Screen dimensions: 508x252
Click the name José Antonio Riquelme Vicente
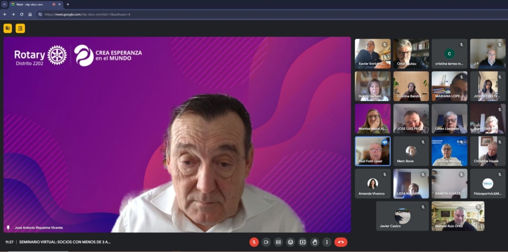(x=39, y=228)
